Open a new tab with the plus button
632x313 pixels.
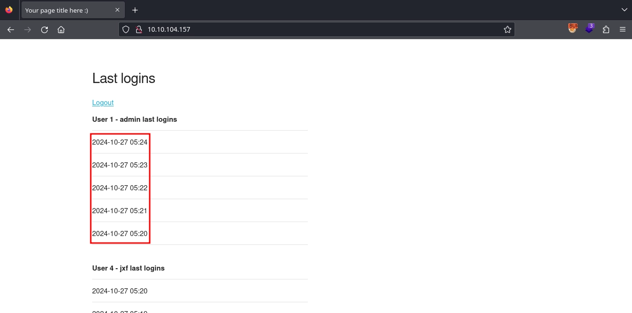(x=135, y=10)
